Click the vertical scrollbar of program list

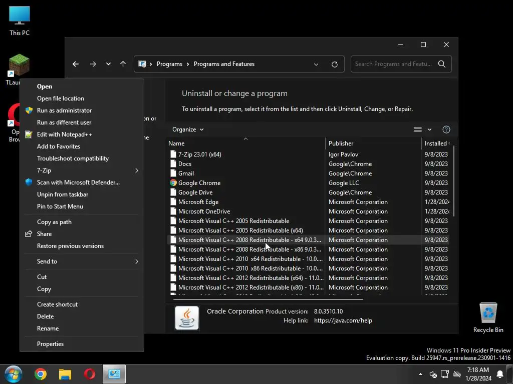click(x=453, y=181)
